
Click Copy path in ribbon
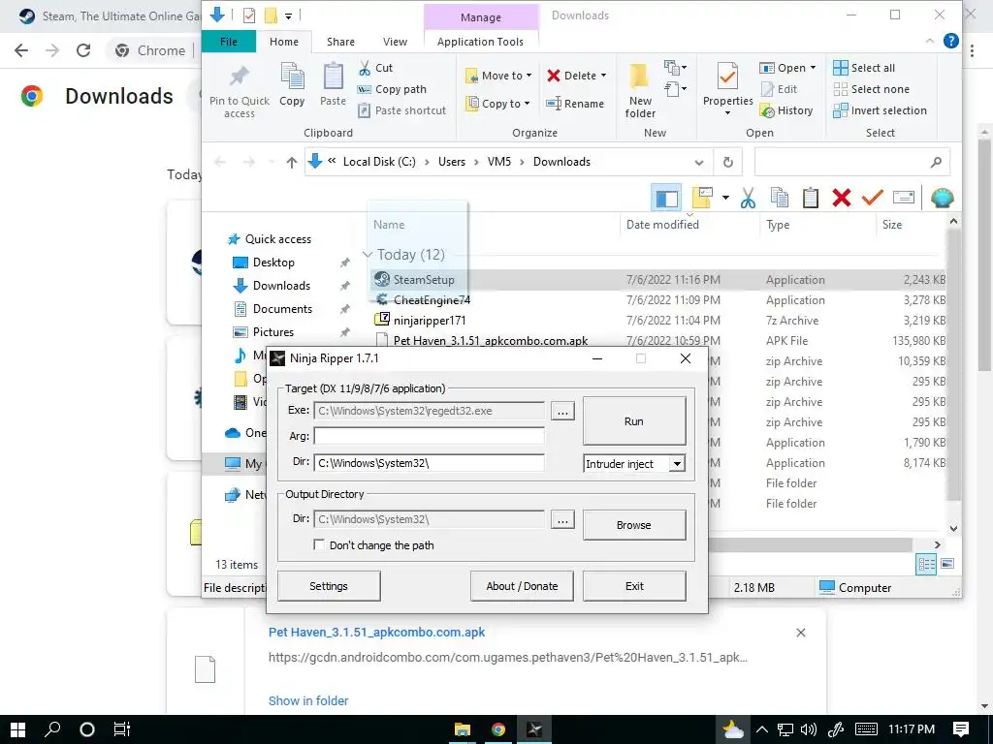pos(392,89)
